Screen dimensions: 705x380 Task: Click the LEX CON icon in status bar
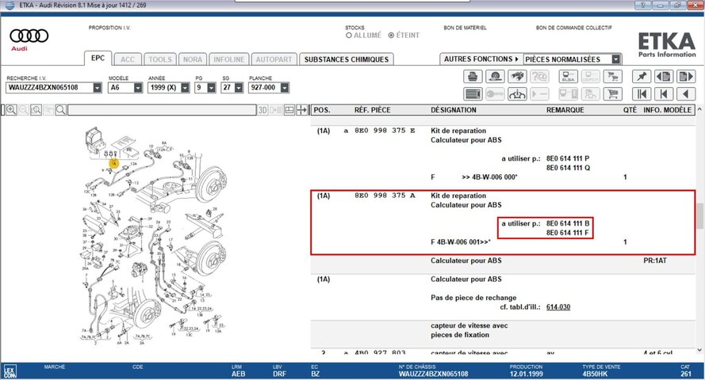10,372
